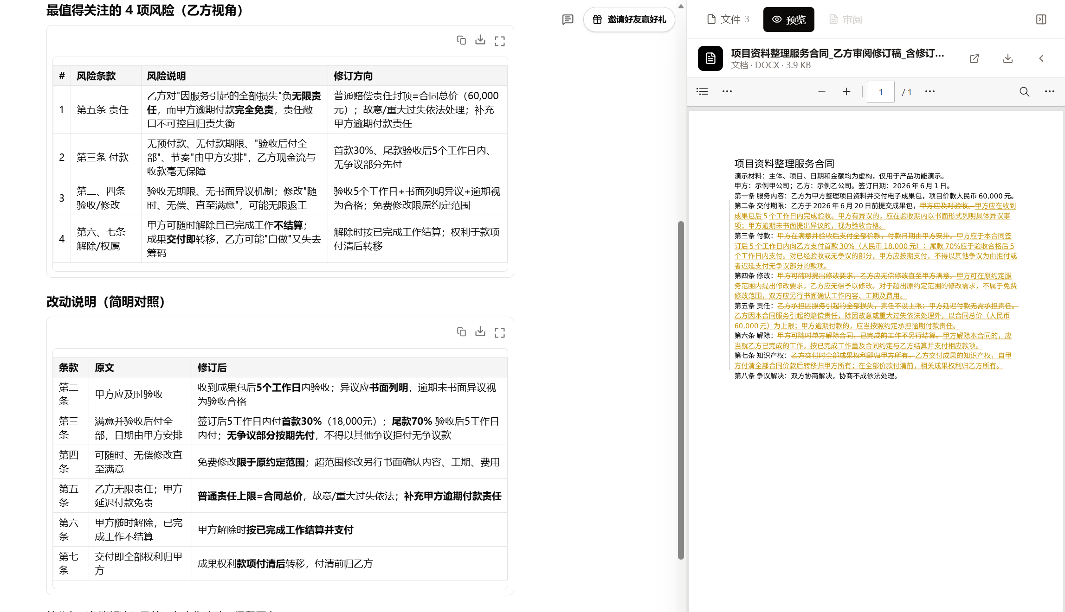Collapse the right preview panel
Image resolution: width=1065 pixels, height=612 pixels.
pyautogui.click(x=1041, y=19)
